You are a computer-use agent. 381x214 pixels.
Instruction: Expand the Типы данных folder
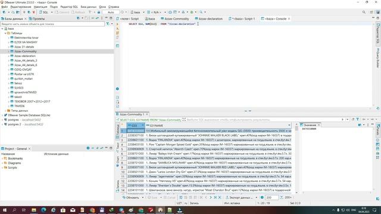click(5, 111)
